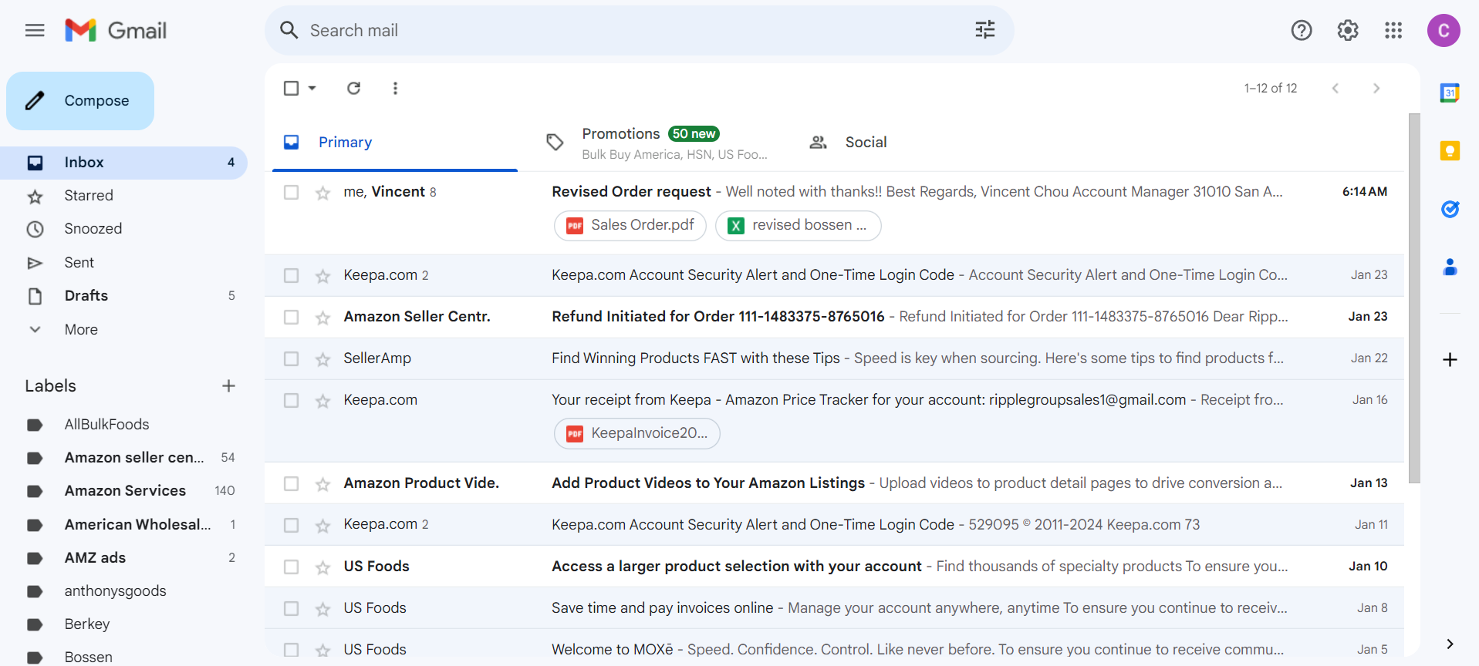Open the Save time and pay invoices email
Screen dimensions: 1479x666
click(834, 608)
